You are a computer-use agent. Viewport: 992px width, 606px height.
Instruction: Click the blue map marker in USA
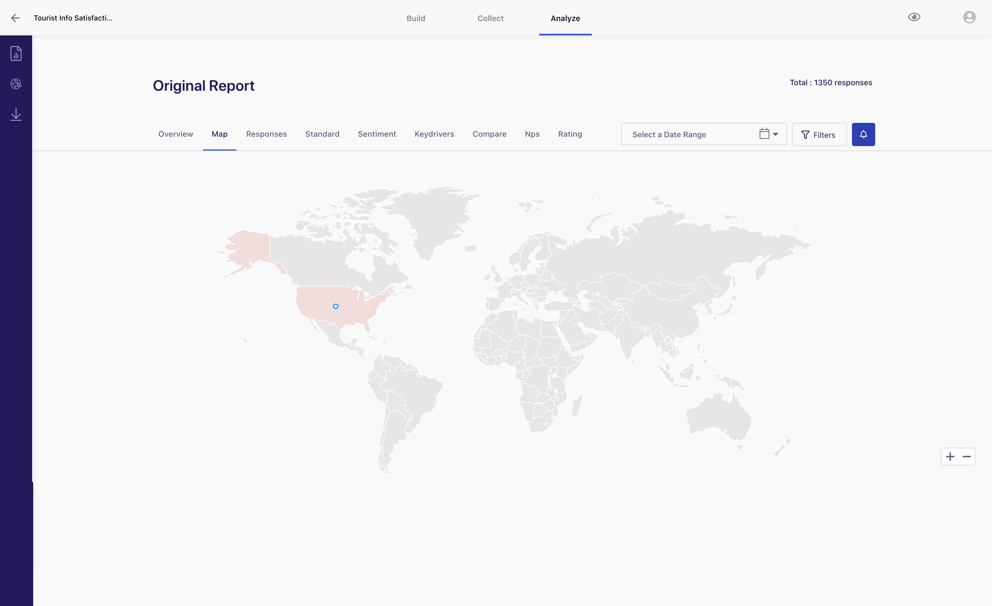(336, 307)
